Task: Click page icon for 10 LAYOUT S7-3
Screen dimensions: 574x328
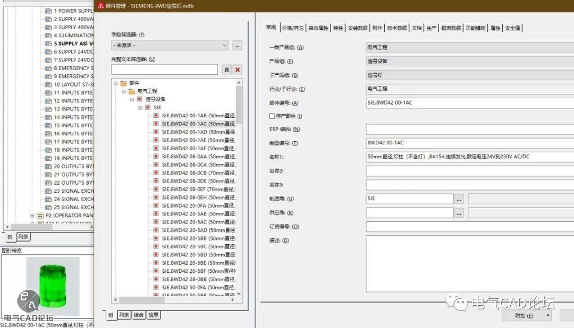Action: click(x=48, y=84)
